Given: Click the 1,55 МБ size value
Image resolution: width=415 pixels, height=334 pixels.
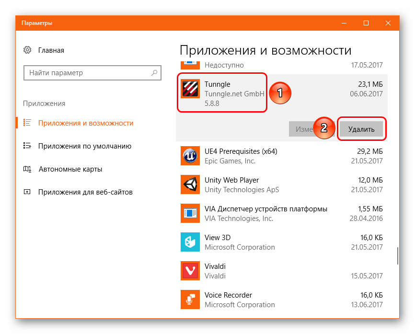Looking at the screenshot, I should (x=370, y=209).
